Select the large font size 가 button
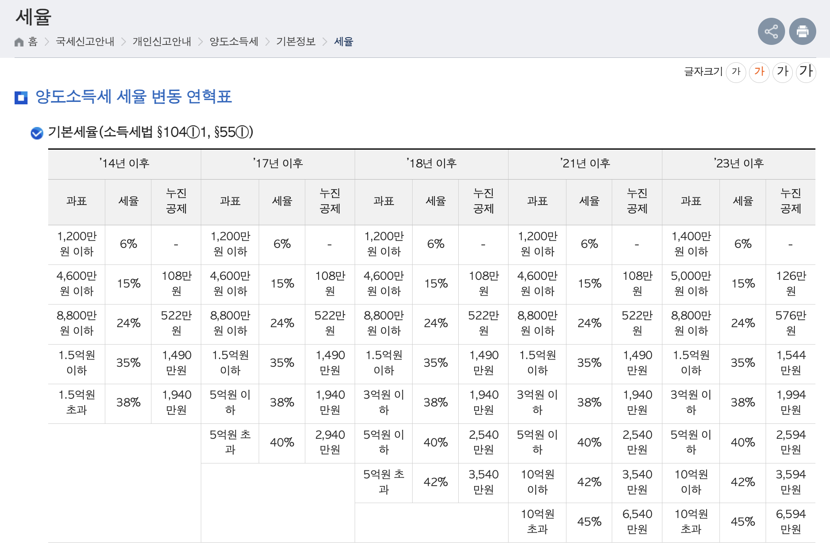The image size is (830, 550). click(x=782, y=72)
